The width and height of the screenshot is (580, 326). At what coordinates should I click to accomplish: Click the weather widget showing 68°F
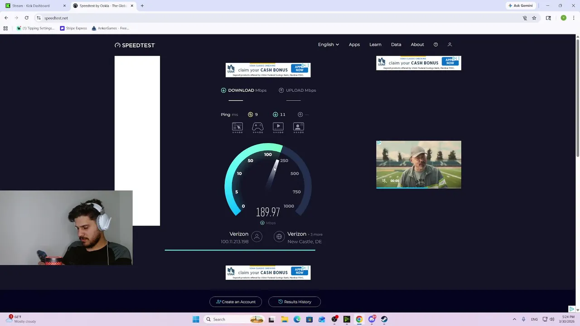pyautogui.click(x=21, y=319)
